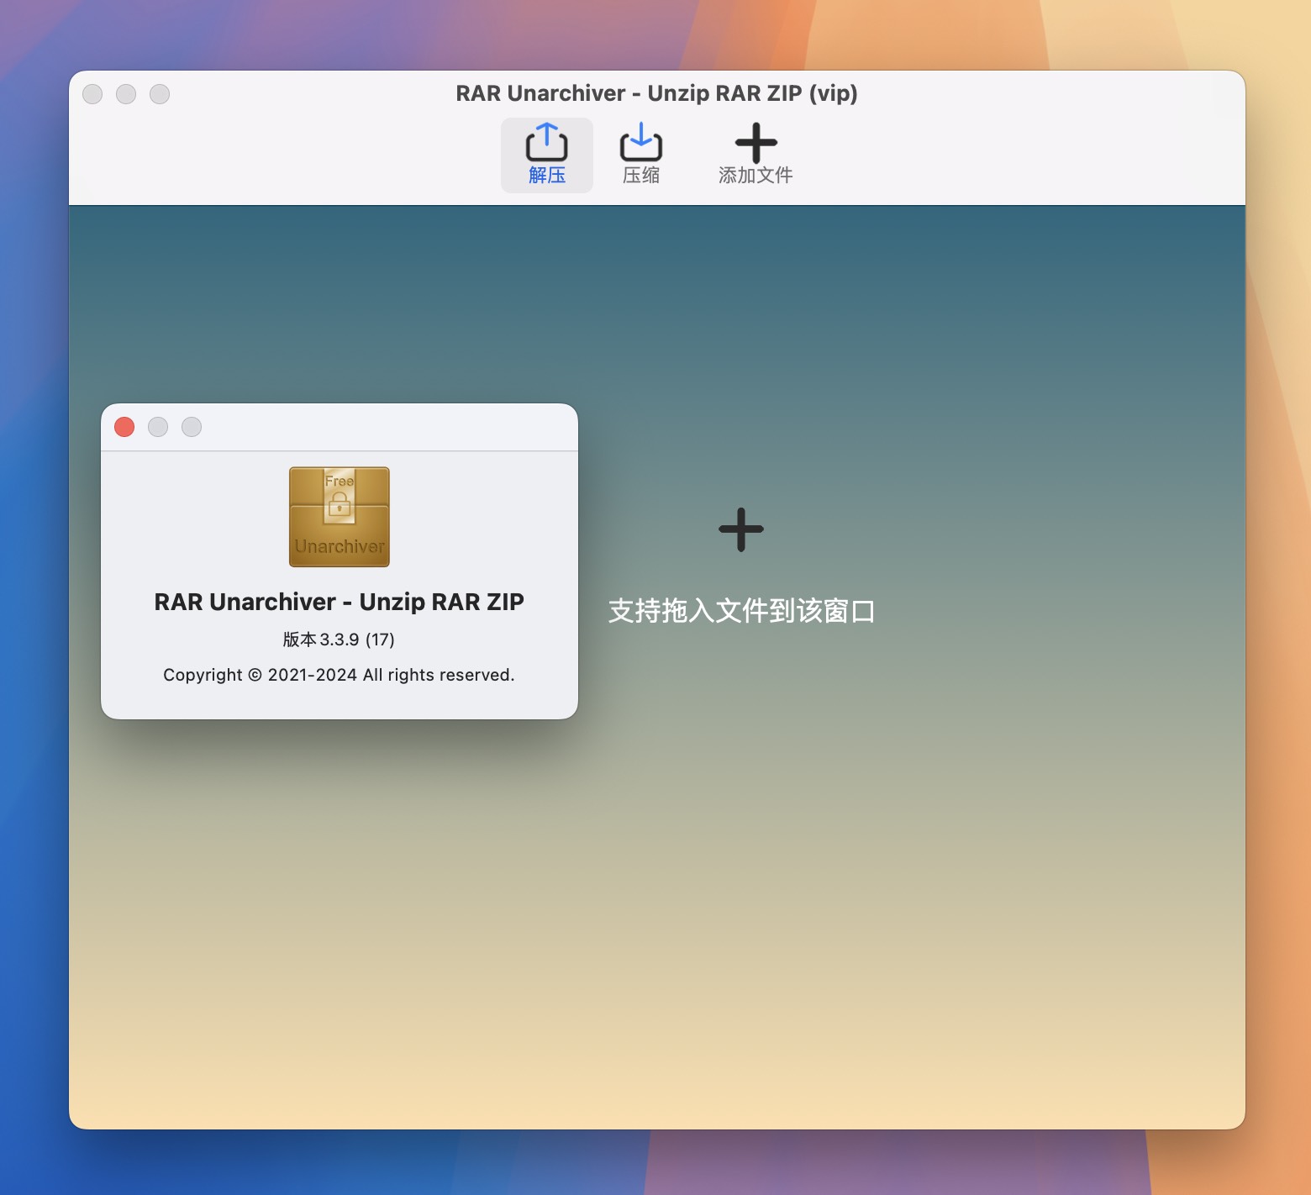Image resolution: width=1311 pixels, height=1195 pixels.
Task: Click the About dialog's disabled minimize button
Action: pos(158,427)
